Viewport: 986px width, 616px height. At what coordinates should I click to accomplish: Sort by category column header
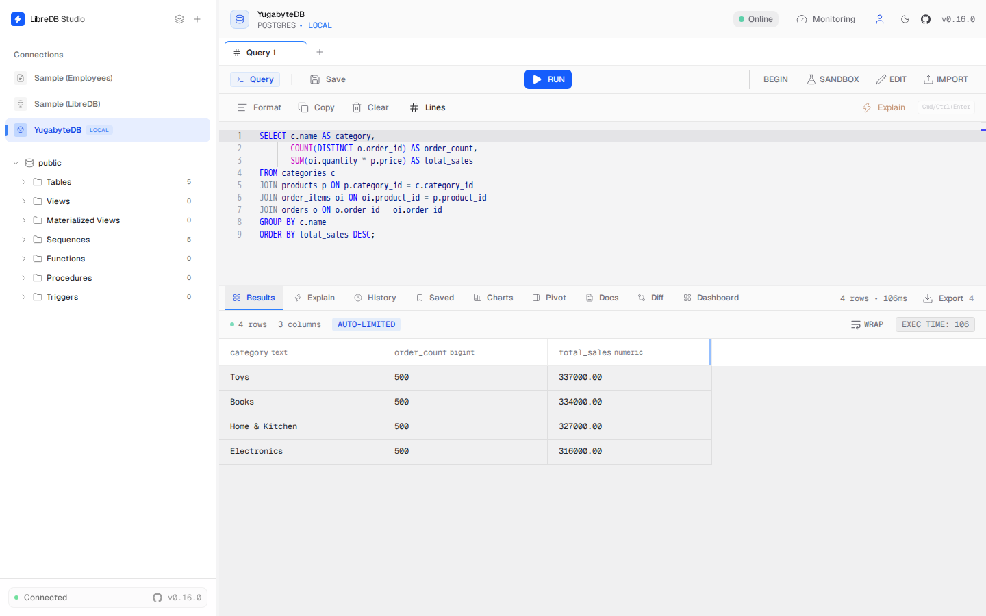(x=301, y=352)
